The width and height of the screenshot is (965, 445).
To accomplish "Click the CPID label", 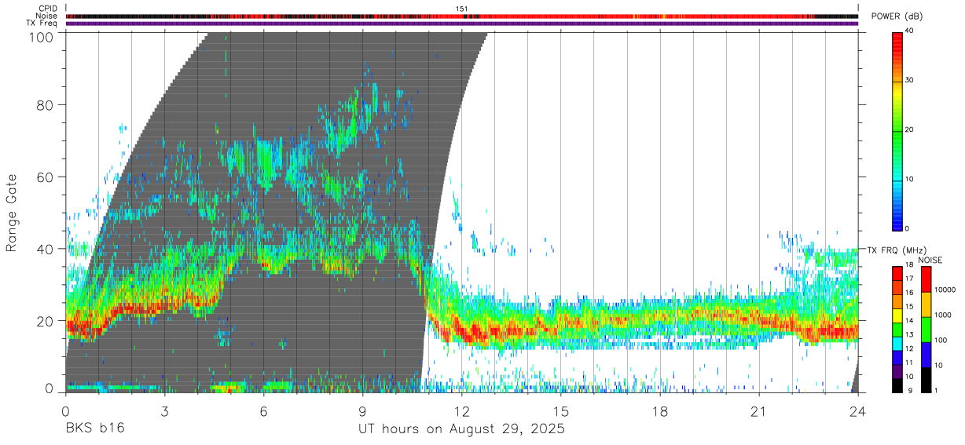I will tap(48, 9).
